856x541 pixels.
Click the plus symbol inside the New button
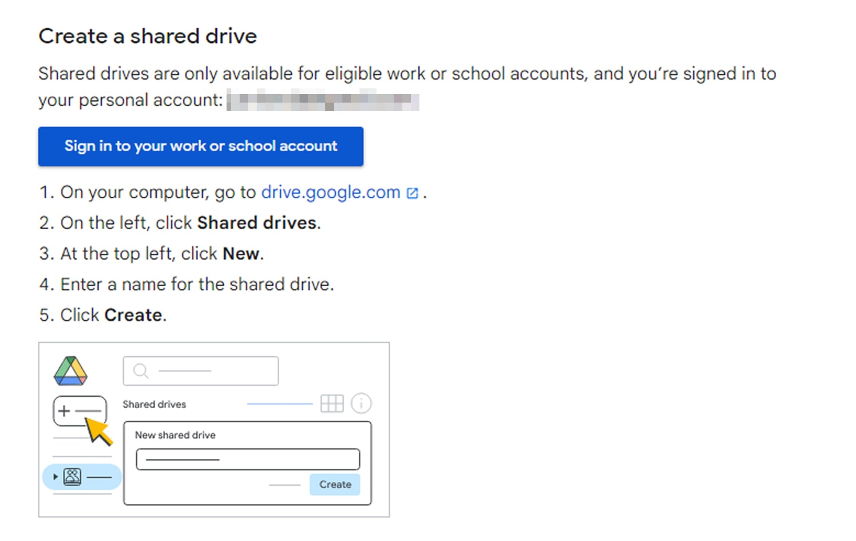63,409
